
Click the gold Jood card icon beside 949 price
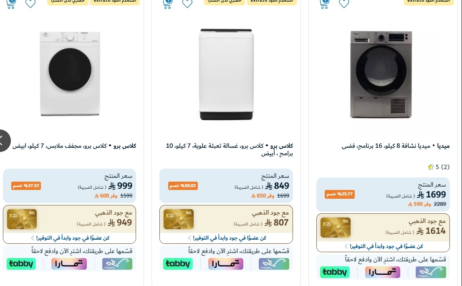click(x=22, y=219)
